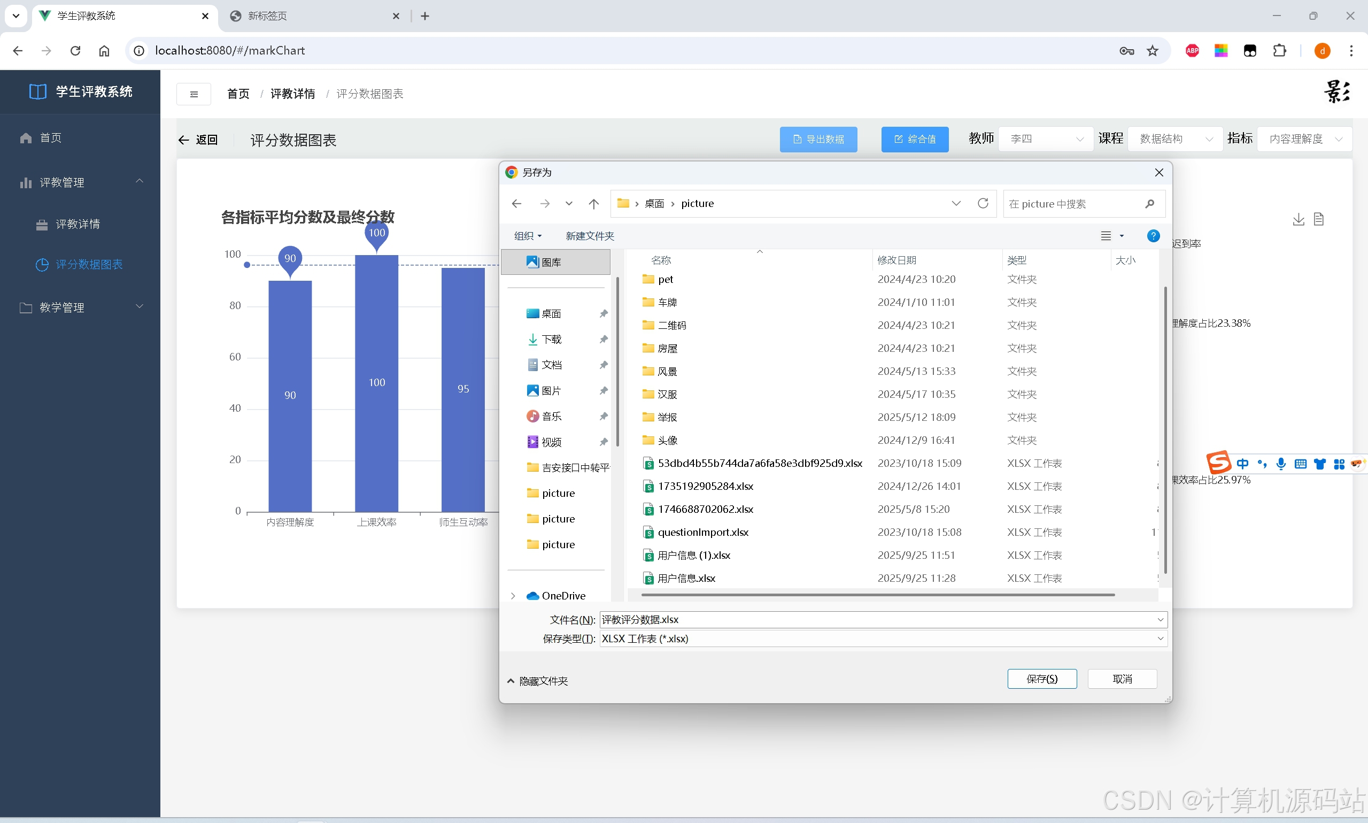This screenshot has height=823, width=1368.
Task: Click 保存(S) in the save dialog
Action: (1041, 679)
